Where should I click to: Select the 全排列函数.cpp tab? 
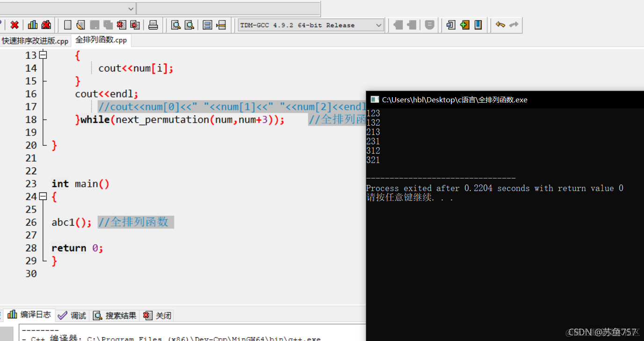101,40
